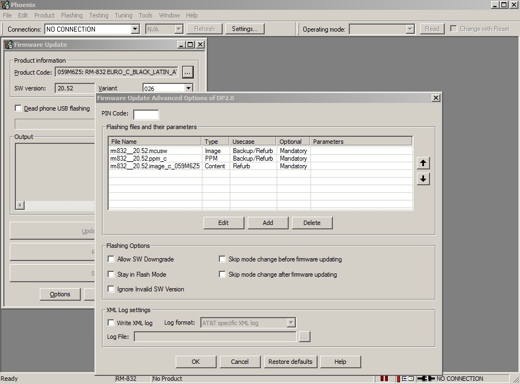Open the Flashing menu
Screen dimensions: 520x384
tap(71, 15)
